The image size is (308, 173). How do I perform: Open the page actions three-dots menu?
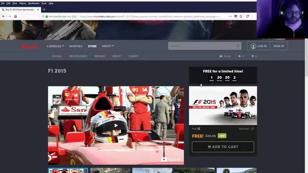coord(231,16)
